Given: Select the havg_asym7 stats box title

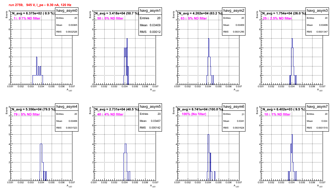Looking at the screenshot, I should 317,106.
